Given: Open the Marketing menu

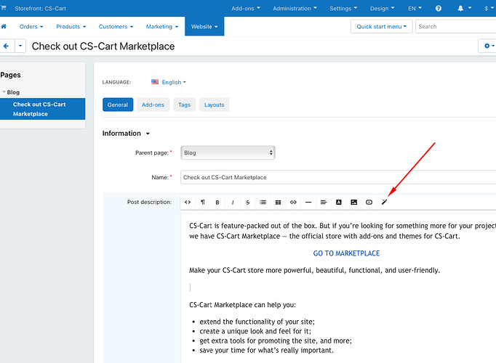Looking at the screenshot, I should (x=161, y=26).
